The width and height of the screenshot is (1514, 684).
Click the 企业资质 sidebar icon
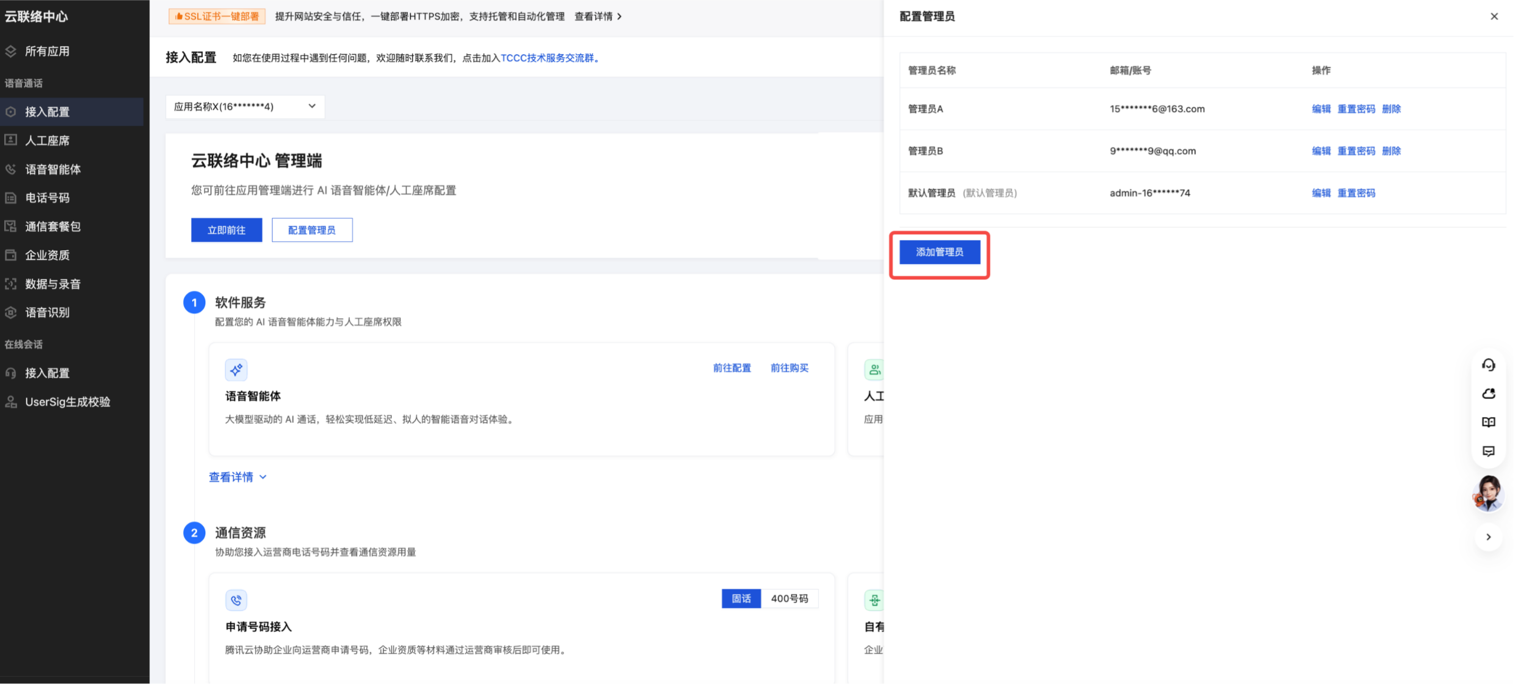[x=11, y=255]
